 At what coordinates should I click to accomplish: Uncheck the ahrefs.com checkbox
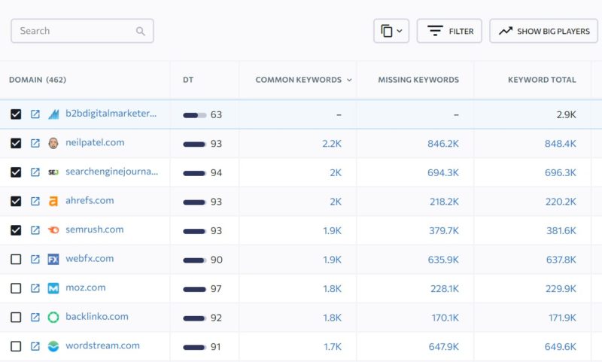[16, 201]
